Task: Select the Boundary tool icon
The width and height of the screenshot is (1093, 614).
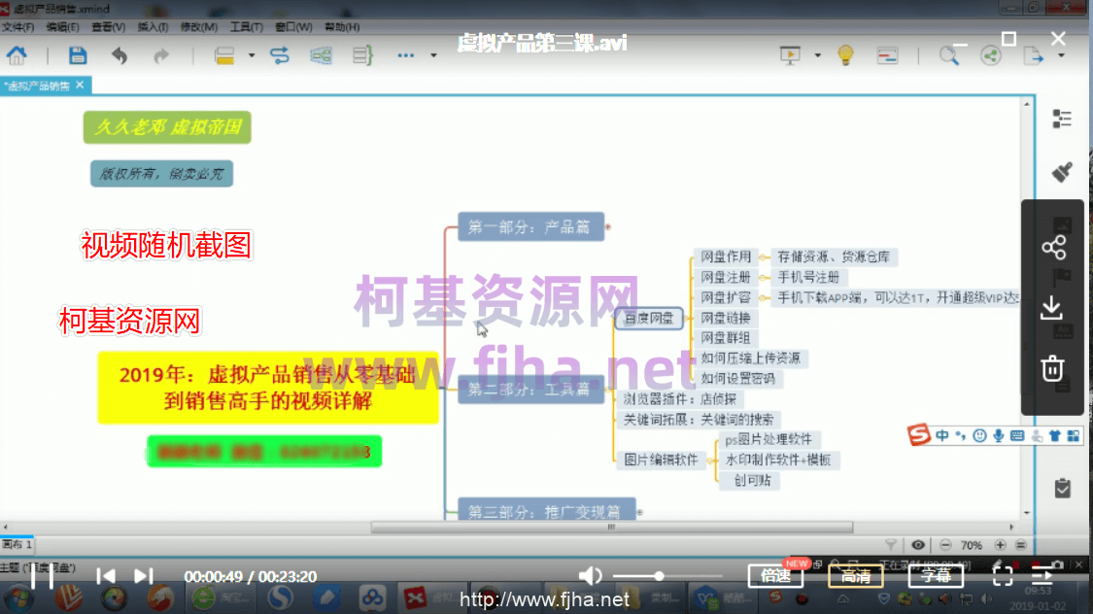Action: (321, 55)
